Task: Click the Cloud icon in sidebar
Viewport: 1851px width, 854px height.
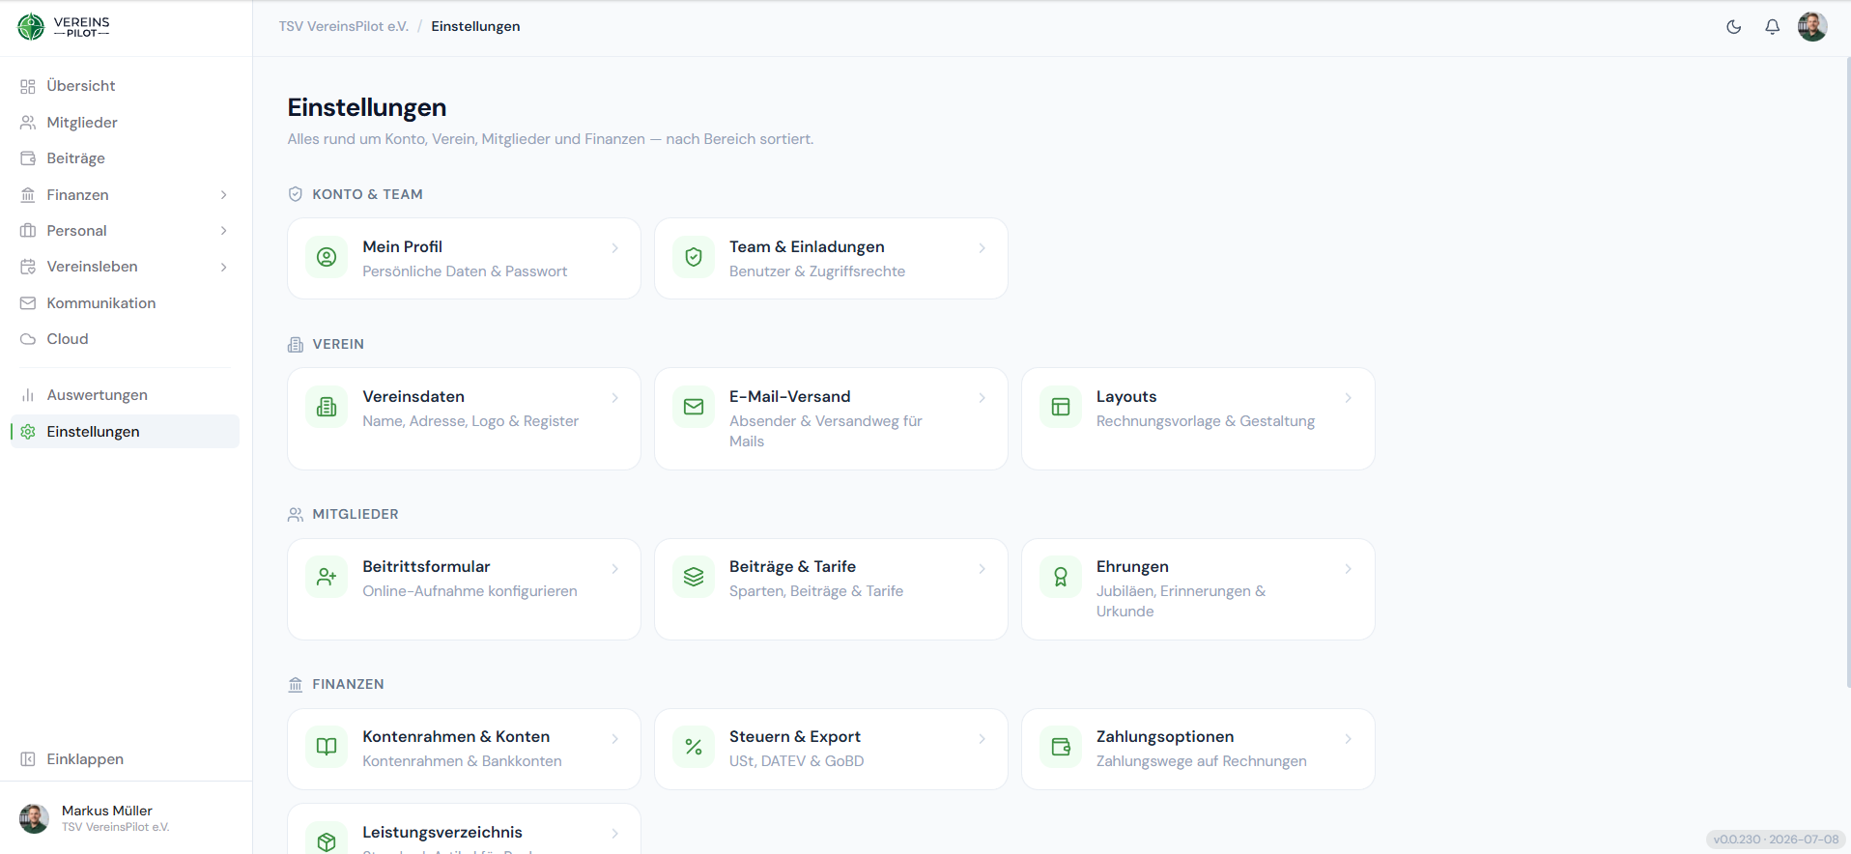Action: tap(28, 339)
